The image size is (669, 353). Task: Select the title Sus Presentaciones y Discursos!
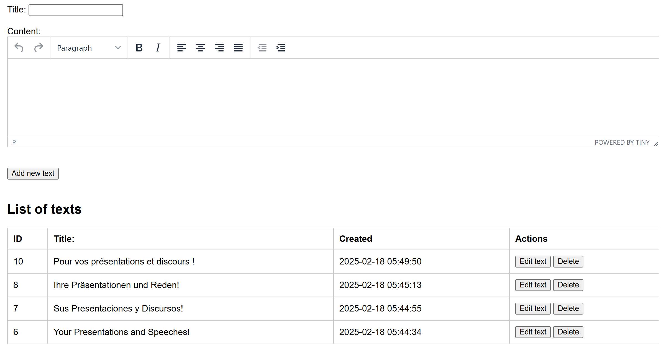(x=118, y=308)
